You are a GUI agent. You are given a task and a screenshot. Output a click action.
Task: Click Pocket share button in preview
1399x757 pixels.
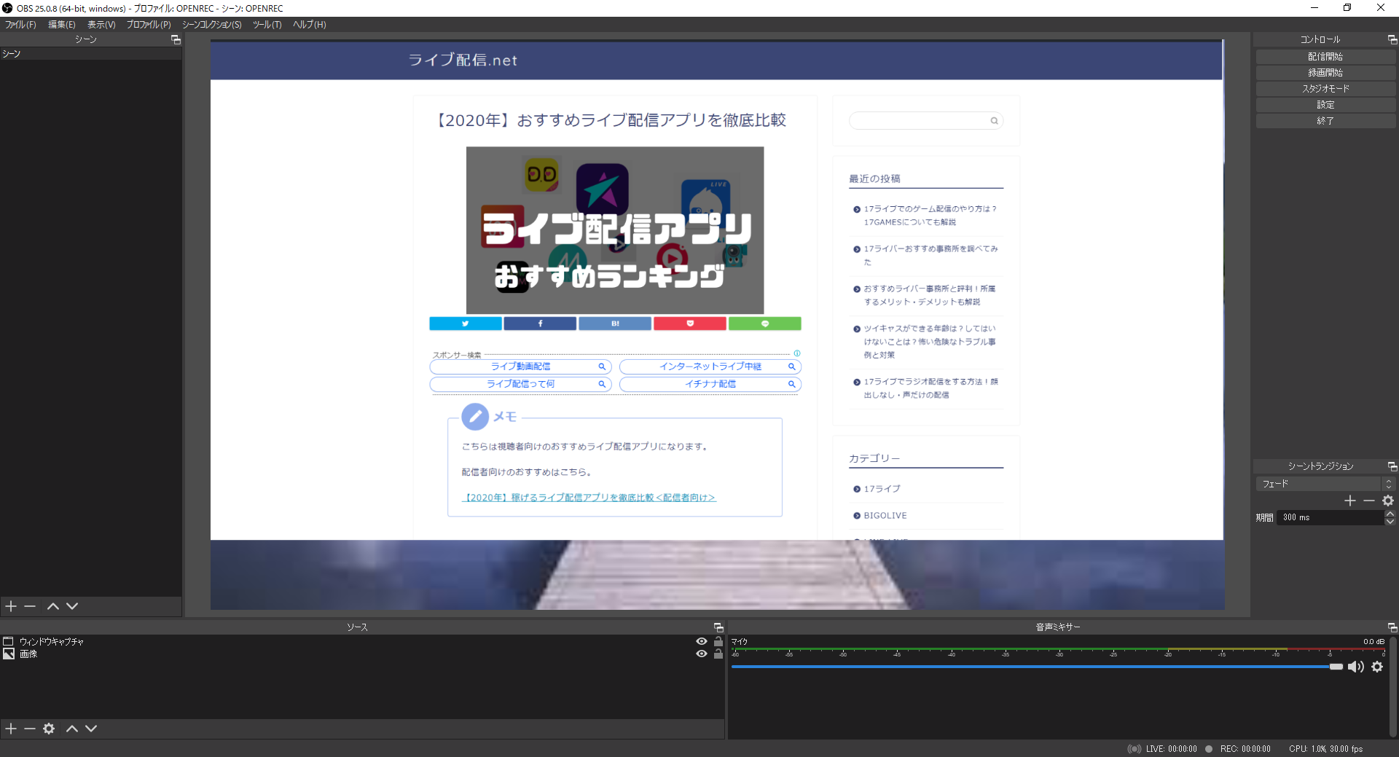pos(690,323)
